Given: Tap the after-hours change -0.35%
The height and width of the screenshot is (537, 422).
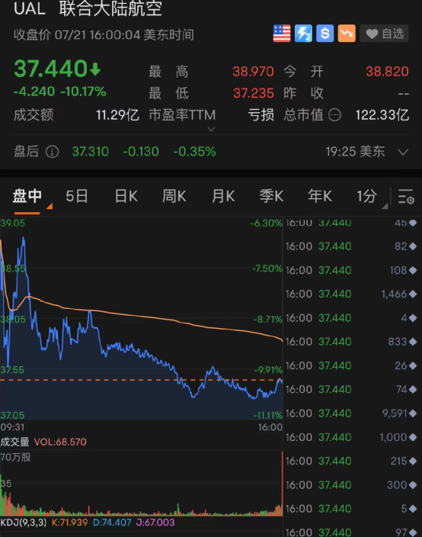Looking at the screenshot, I should pos(194,151).
